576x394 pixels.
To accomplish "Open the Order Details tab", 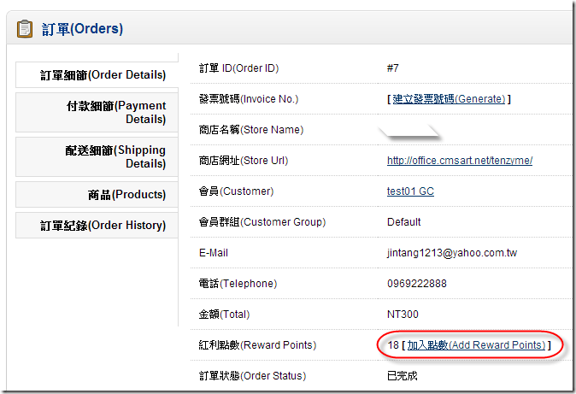I will (x=97, y=75).
